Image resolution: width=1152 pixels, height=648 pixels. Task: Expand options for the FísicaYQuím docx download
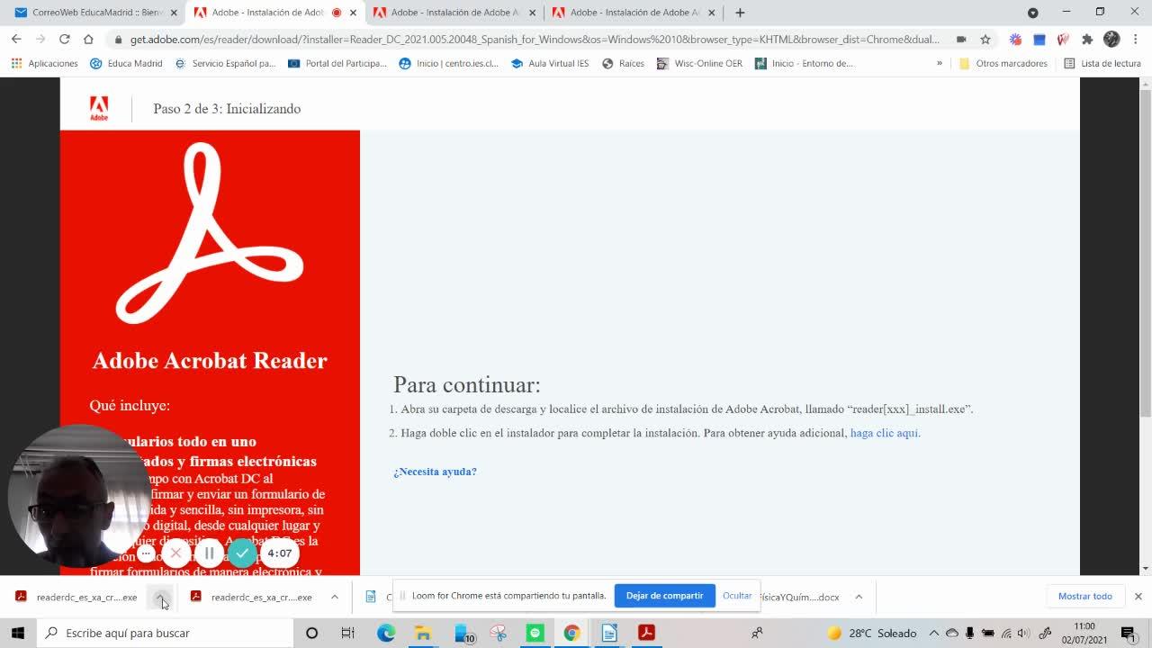click(859, 597)
